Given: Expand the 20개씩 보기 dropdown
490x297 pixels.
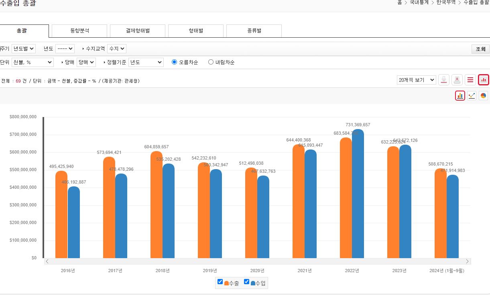Looking at the screenshot, I should point(416,80).
